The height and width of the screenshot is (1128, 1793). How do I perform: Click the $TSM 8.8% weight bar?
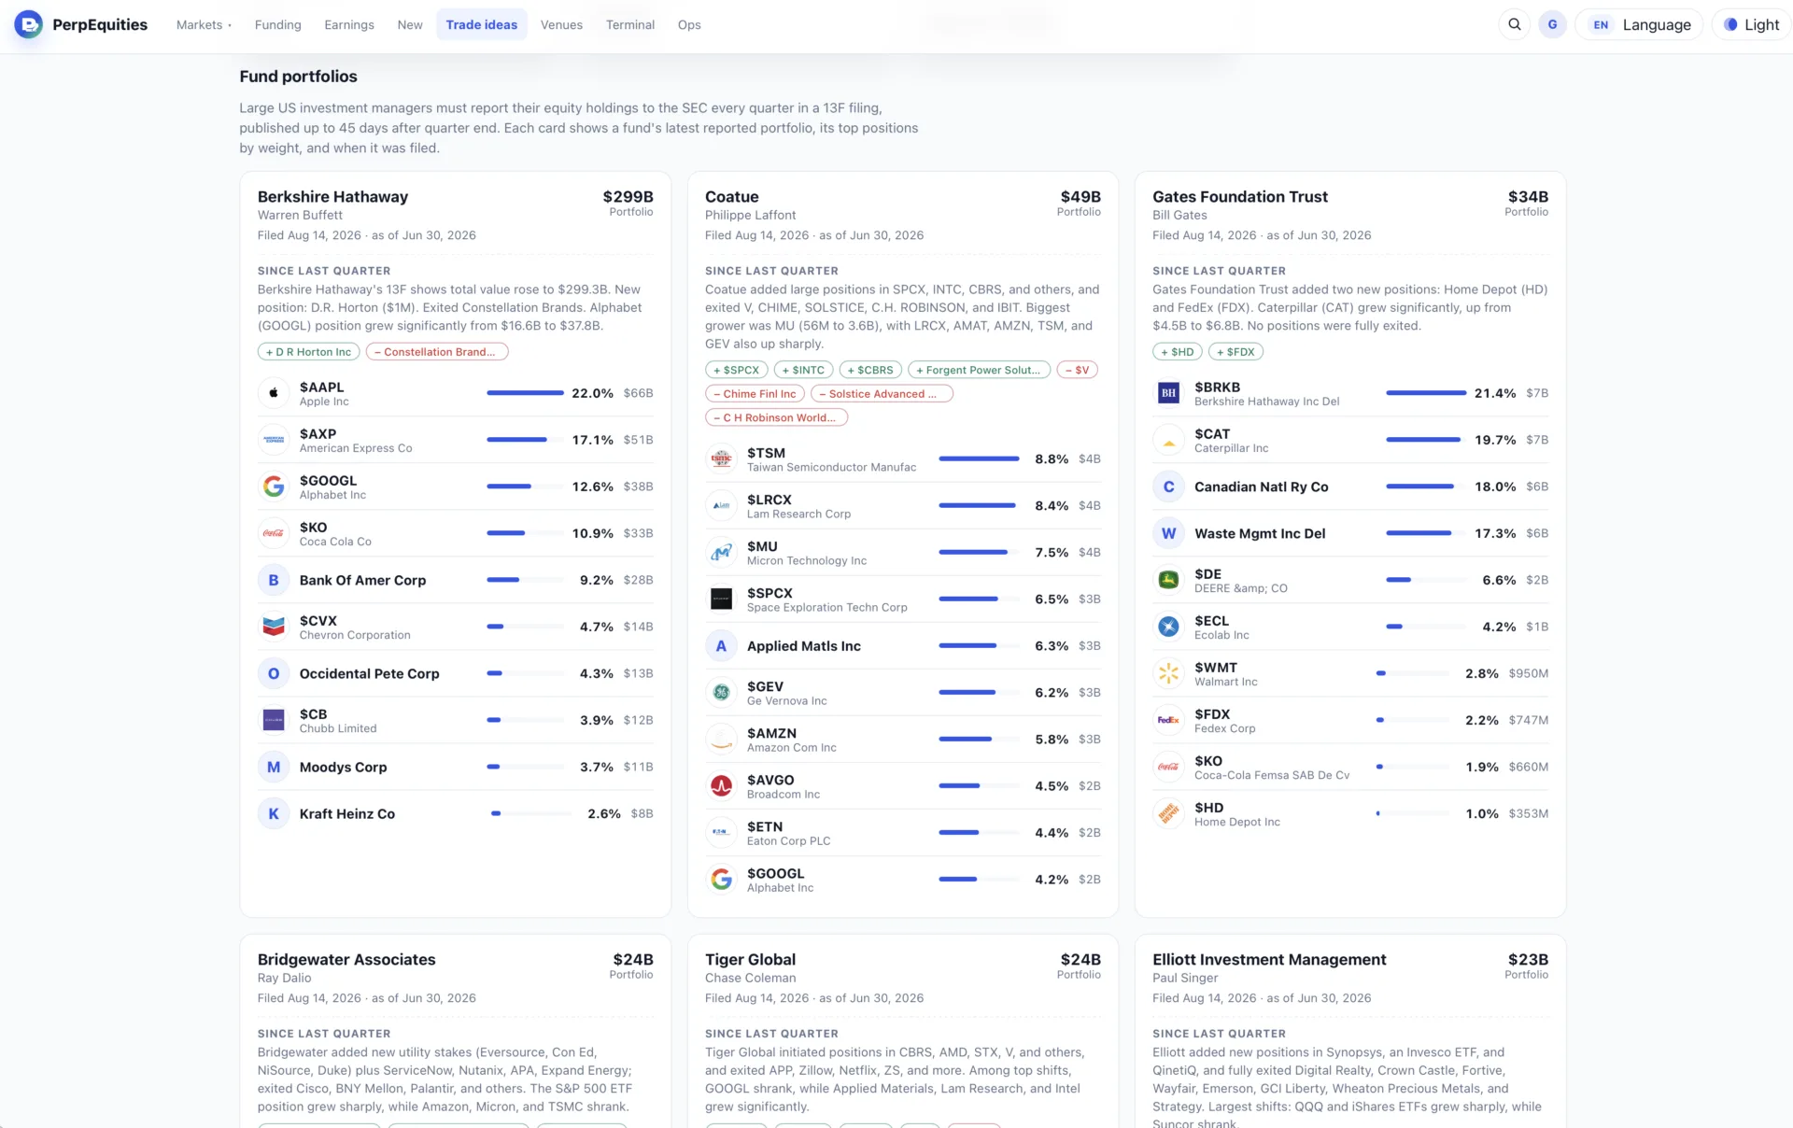tap(979, 458)
